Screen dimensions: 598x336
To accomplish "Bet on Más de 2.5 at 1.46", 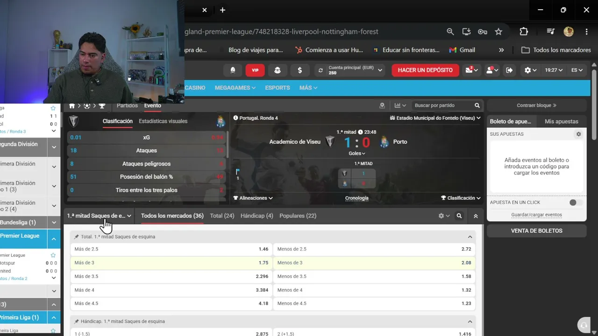I will click(171, 249).
